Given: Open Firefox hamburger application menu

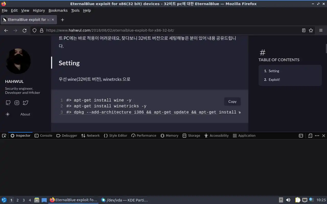Looking at the screenshot, I should (321, 30).
